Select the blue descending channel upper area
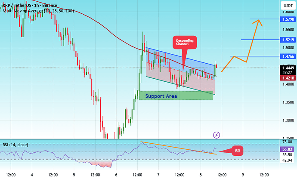The image size is (297, 179). [x=181, y=58]
